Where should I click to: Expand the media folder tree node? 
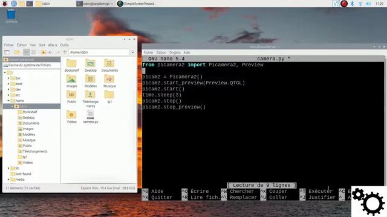point(8,180)
